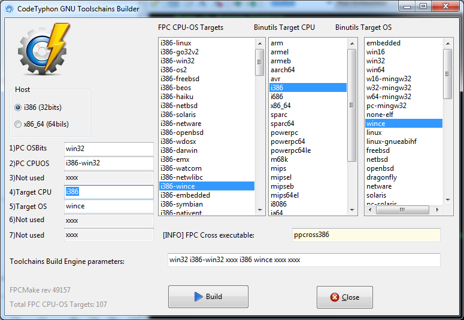Click the Toolchains Build Engine parameters field
The image size is (464, 320).
pos(304,260)
